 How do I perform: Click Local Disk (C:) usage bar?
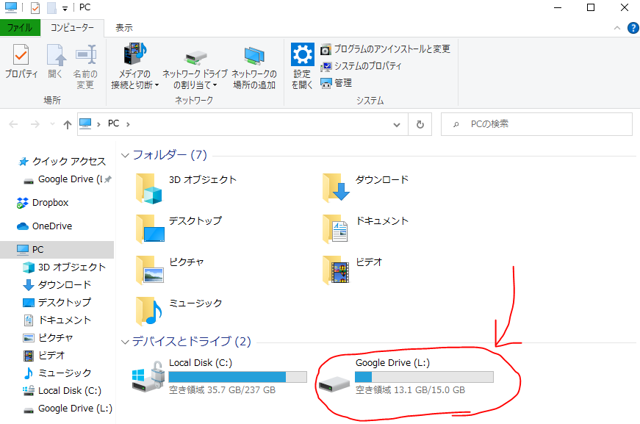[237, 377]
